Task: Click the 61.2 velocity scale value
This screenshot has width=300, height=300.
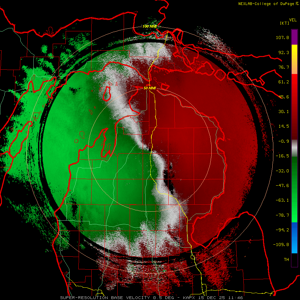Action: (284, 82)
